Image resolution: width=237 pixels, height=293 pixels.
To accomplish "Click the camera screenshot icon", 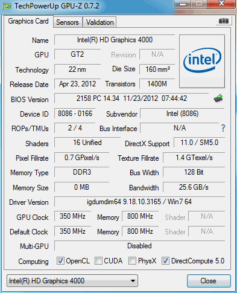I will pos(224,21).
